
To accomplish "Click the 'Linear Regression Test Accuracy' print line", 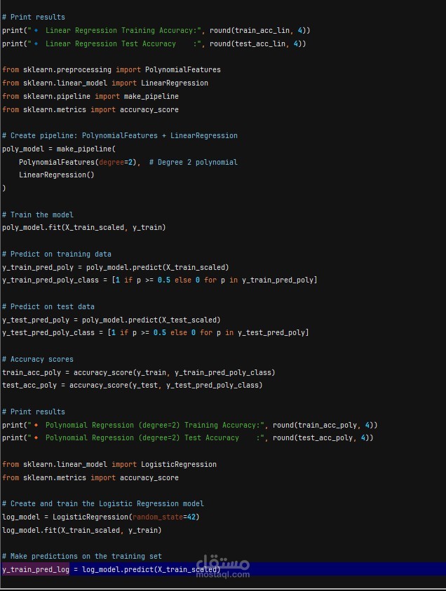I will (x=154, y=43).
